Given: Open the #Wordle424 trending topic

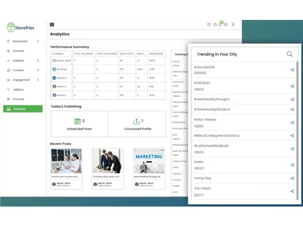Looking at the screenshot, I should click(x=204, y=67).
